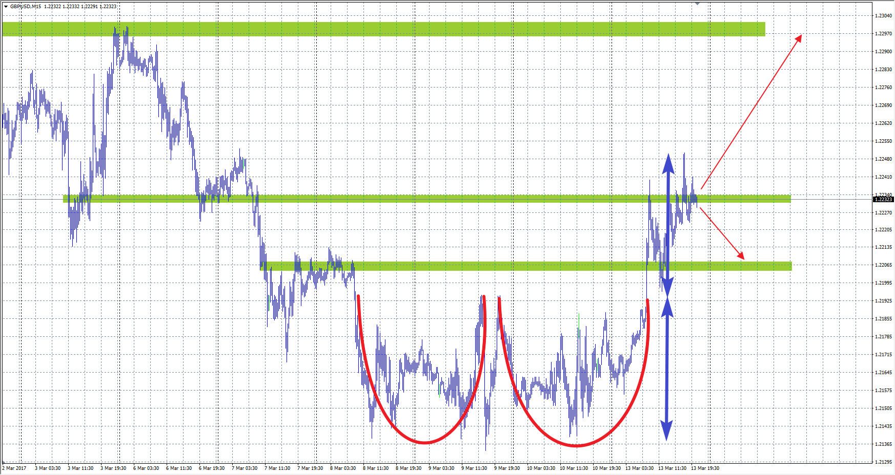Click the 8 Mar 03:30 time axis label
895x475 pixels.
343,468
